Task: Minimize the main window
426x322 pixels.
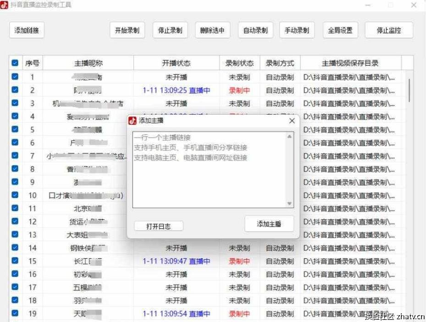Action: [x=368, y=5]
